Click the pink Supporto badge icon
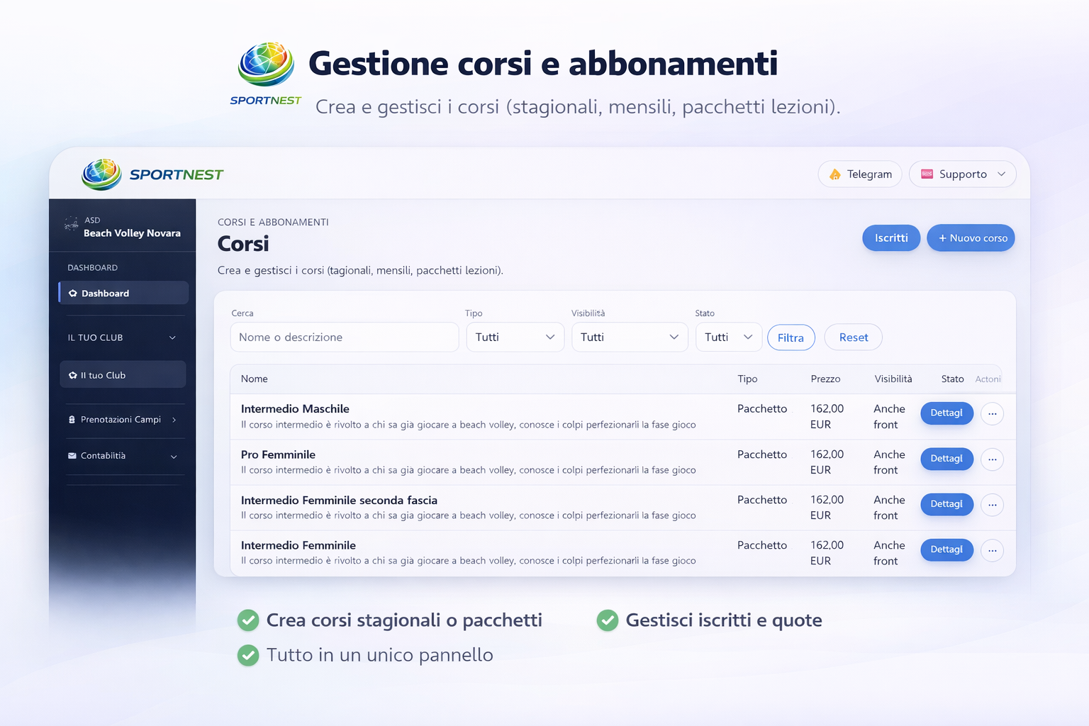The image size is (1089, 726). (926, 174)
